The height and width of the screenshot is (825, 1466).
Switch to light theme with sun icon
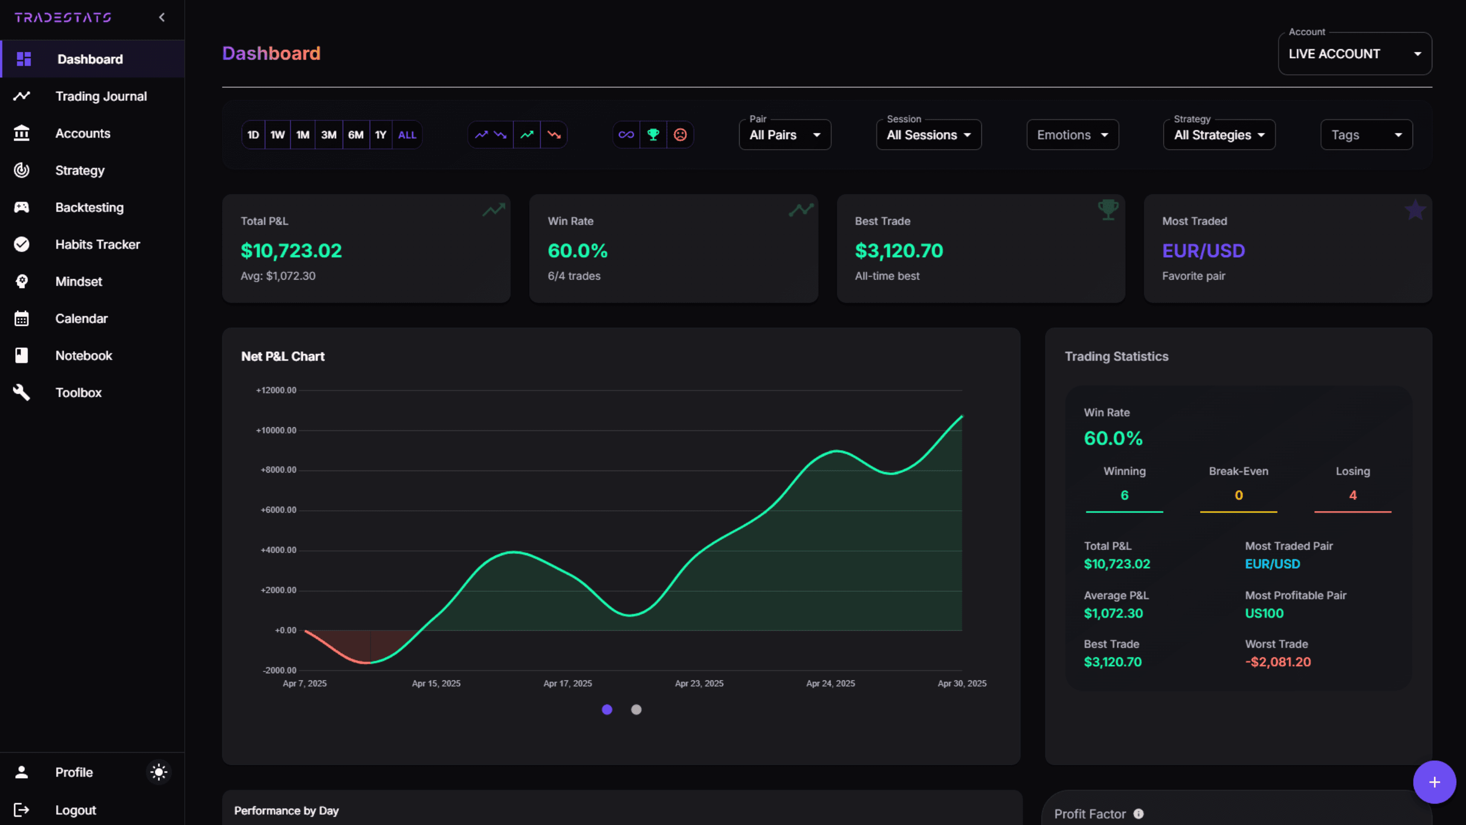click(159, 772)
